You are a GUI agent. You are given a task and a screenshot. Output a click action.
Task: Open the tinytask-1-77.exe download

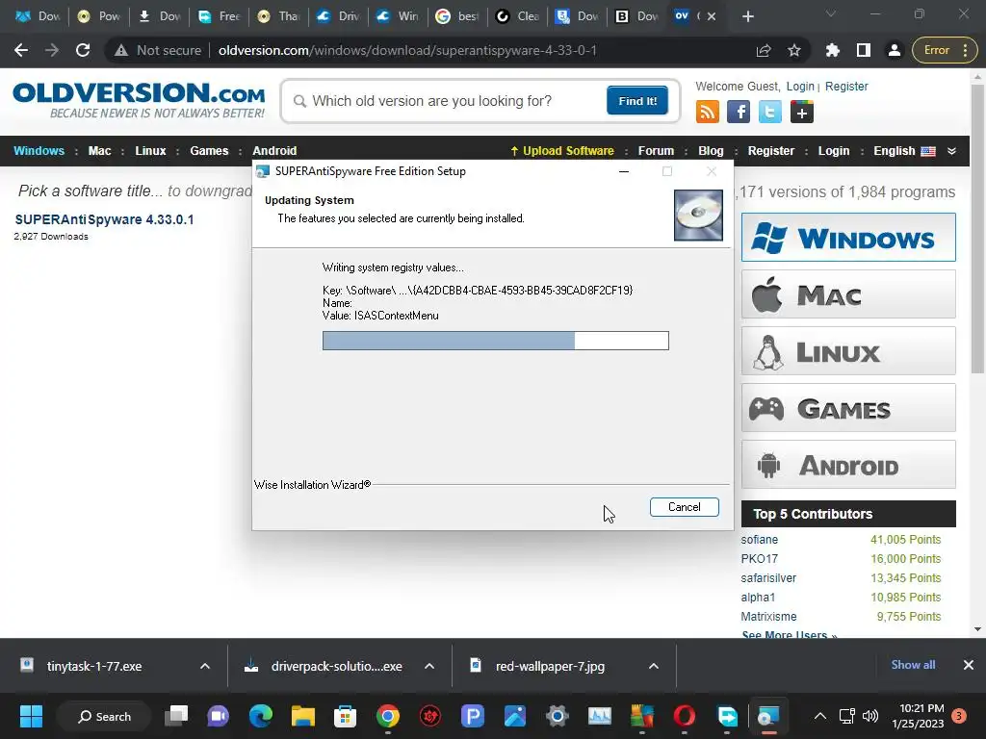[93, 666]
